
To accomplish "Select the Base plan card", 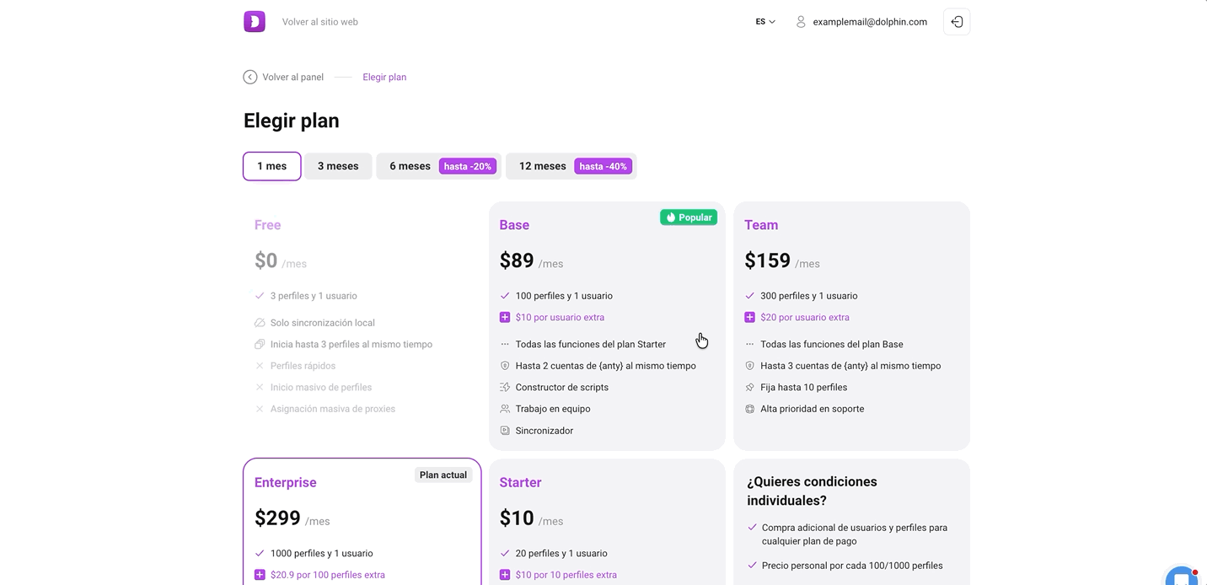I will [607, 325].
